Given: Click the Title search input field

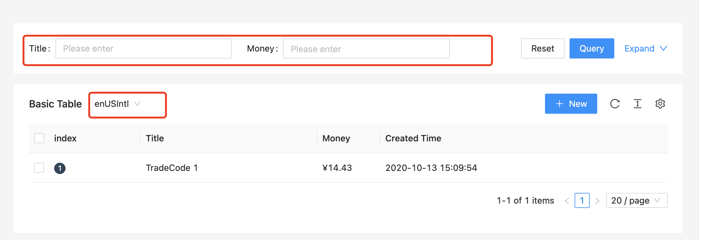Looking at the screenshot, I should pos(143,48).
